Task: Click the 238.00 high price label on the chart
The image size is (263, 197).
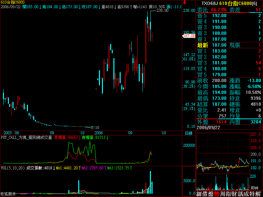Action: tap(163, 11)
